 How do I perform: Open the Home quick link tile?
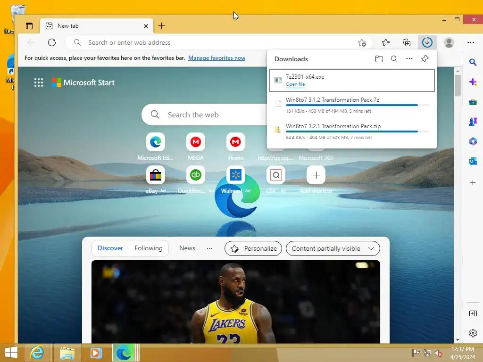236,142
